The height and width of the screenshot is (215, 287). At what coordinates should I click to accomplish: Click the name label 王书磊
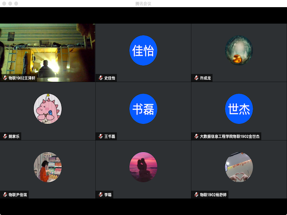110,136
